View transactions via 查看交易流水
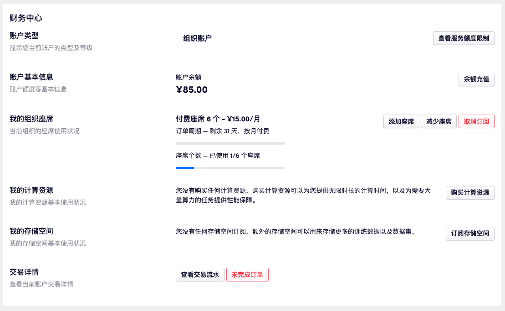The image size is (505, 311). 200,275
